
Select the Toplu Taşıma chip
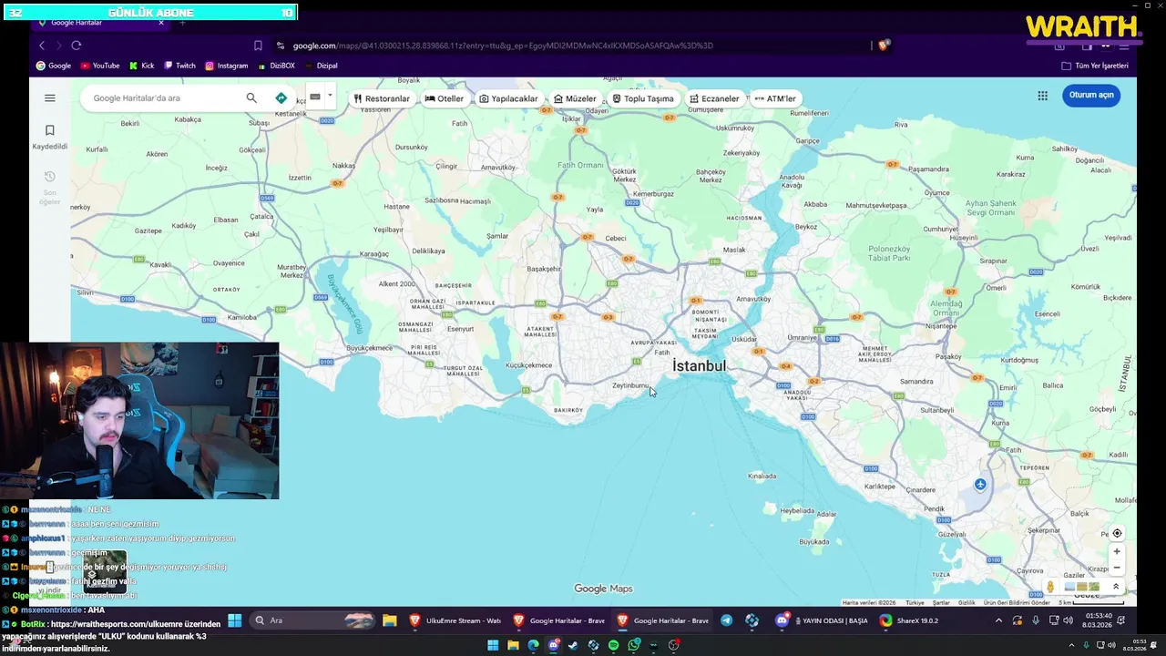643,98
